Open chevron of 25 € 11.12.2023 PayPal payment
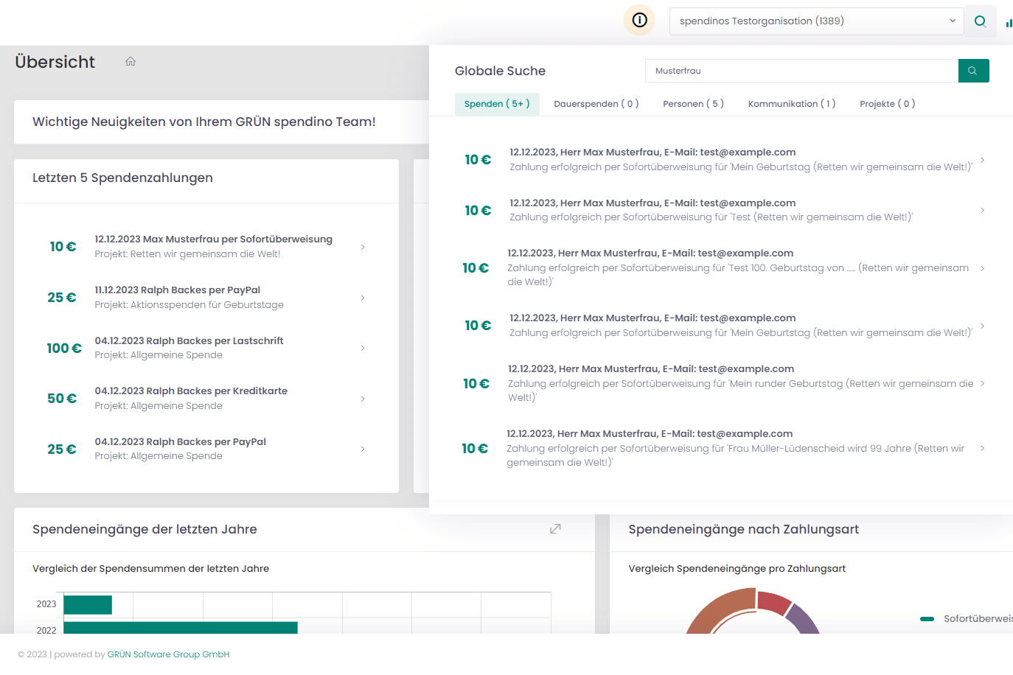The image size is (1013, 675). [x=363, y=298]
